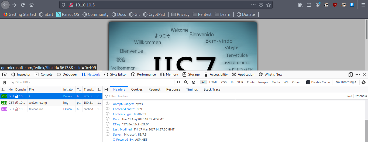Screen dimensions: 368x142
Task: Toggle the Images request filter
Action: [263, 82]
